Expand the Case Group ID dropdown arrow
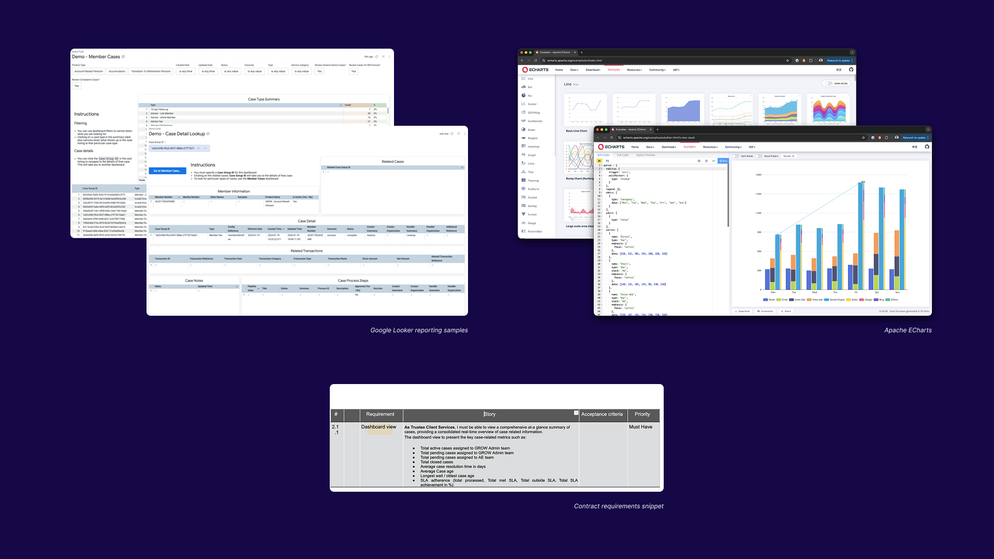994x559 pixels. pyautogui.click(x=206, y=148)
